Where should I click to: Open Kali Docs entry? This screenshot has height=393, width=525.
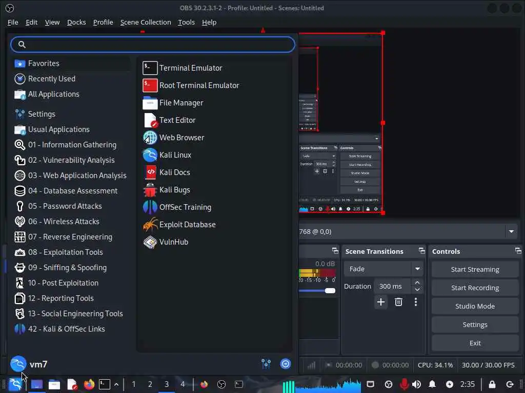(x=167, y=172)
